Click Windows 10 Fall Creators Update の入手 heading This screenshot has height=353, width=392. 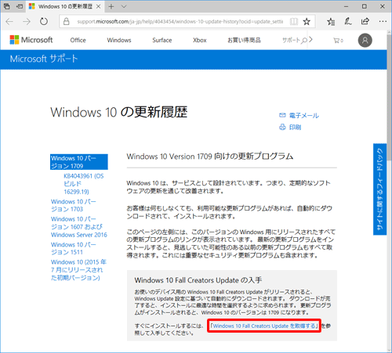point(198,280)
